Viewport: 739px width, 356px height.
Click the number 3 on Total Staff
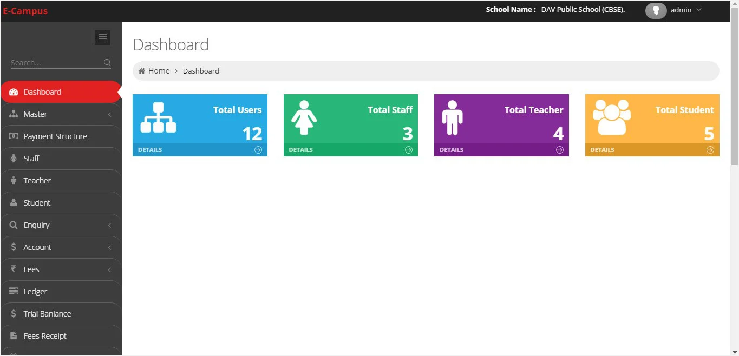(x=408, y=134)
